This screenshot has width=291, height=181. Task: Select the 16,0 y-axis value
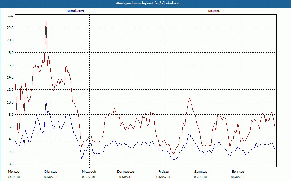11,65
